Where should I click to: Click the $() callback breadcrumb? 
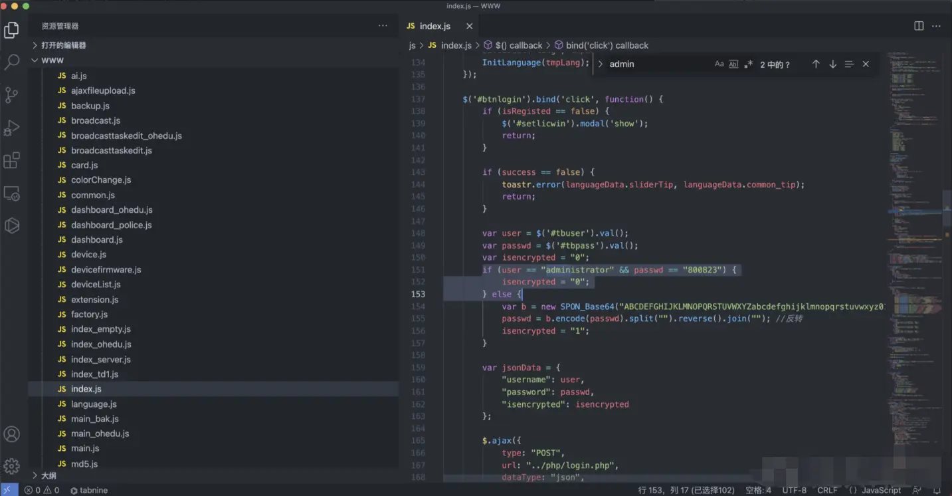[x=513, y=45]
